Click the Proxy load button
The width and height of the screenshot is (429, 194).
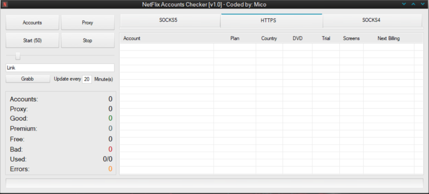(x=88, y=23)
